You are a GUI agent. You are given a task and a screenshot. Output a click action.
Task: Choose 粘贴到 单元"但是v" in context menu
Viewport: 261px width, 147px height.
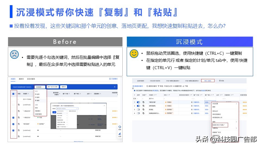[x=219, y=125]
